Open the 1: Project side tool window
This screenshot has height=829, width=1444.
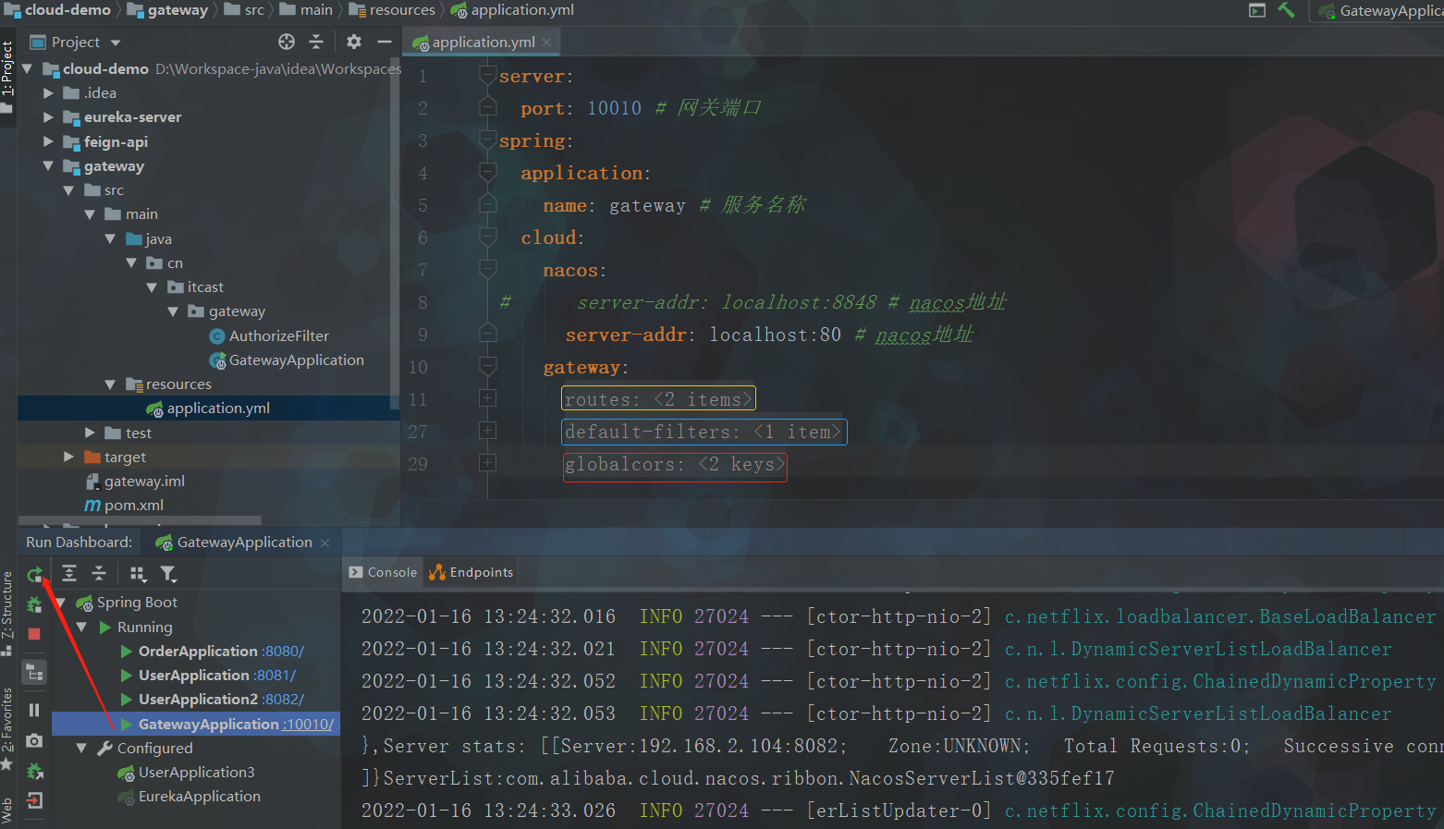coord(7,76)
